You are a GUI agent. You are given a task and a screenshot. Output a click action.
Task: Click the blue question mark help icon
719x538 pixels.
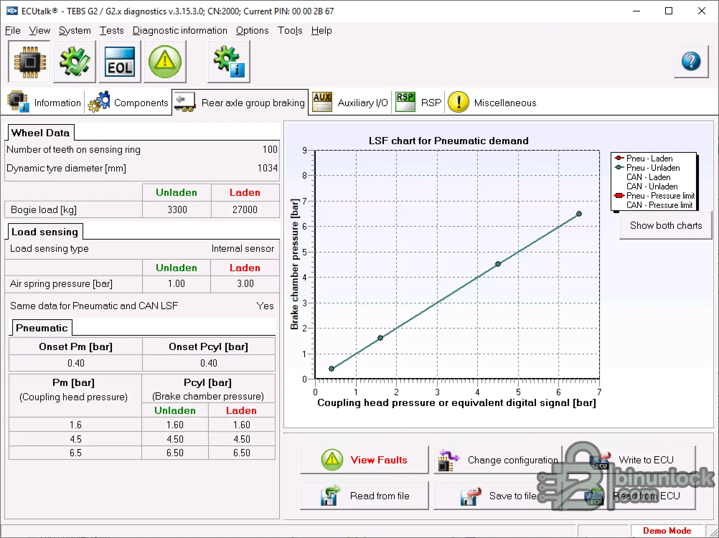point(691,61)
